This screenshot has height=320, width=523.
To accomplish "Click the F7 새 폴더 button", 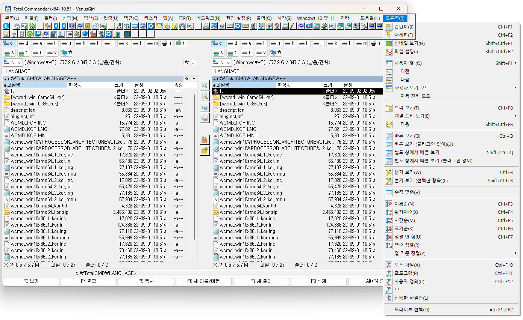I will (x=261, y=281).
